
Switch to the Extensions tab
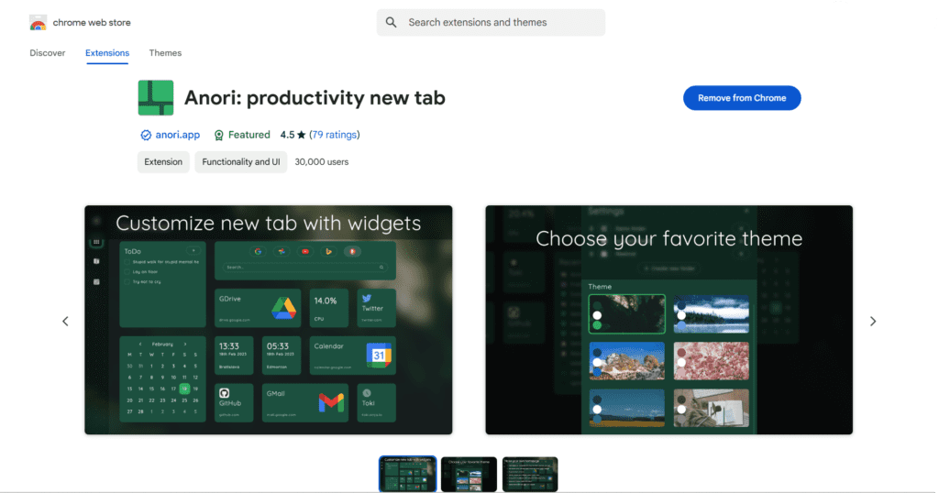pos(107,52)
